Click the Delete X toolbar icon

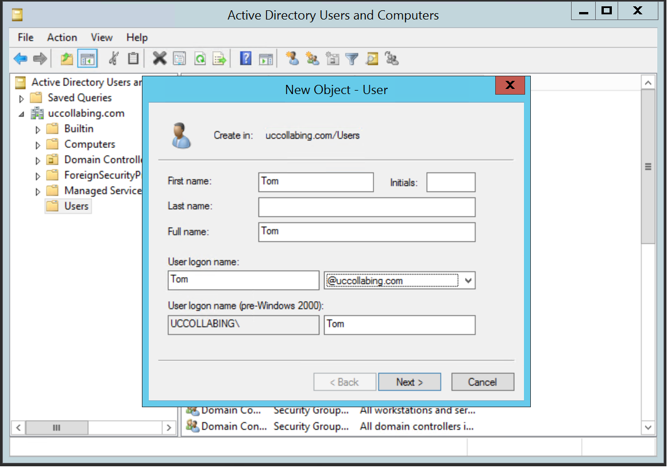click(x=160, y=58)
